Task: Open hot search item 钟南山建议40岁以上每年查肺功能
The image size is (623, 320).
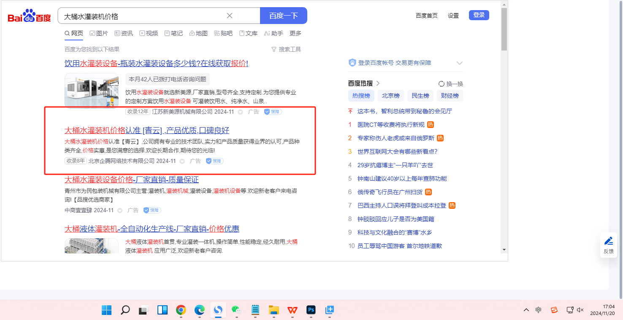Action: pyautogui.click(x=402, y=179)
